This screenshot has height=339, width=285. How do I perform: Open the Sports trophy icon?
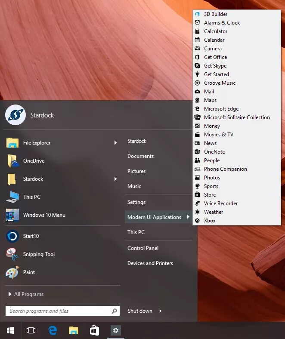click(x=197, y=186)
